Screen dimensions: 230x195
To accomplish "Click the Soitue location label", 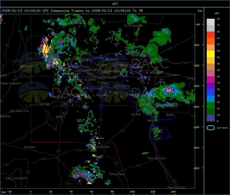I will 136,114.
